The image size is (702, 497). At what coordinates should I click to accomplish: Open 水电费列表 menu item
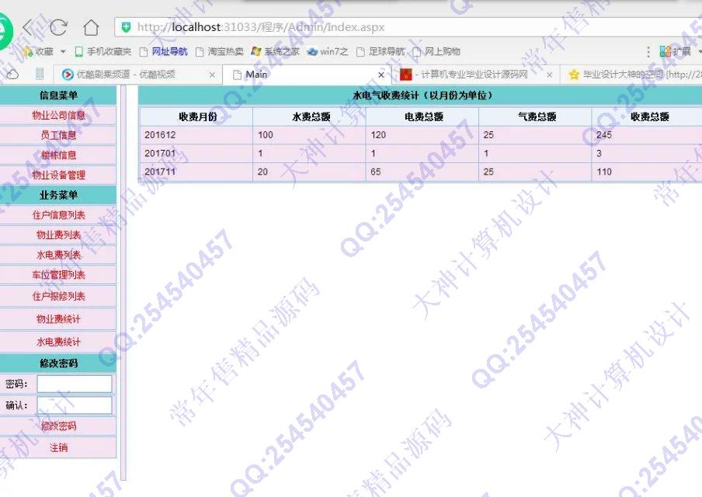click(58, 255)
